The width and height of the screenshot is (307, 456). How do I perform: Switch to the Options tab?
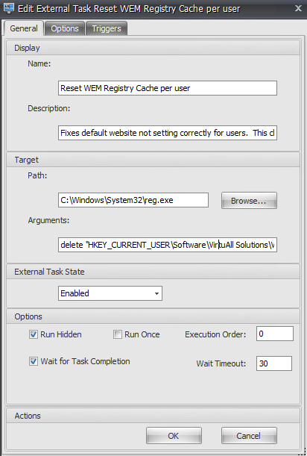65,28
